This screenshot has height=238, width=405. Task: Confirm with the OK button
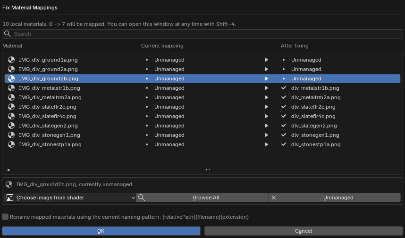point(101,231)
